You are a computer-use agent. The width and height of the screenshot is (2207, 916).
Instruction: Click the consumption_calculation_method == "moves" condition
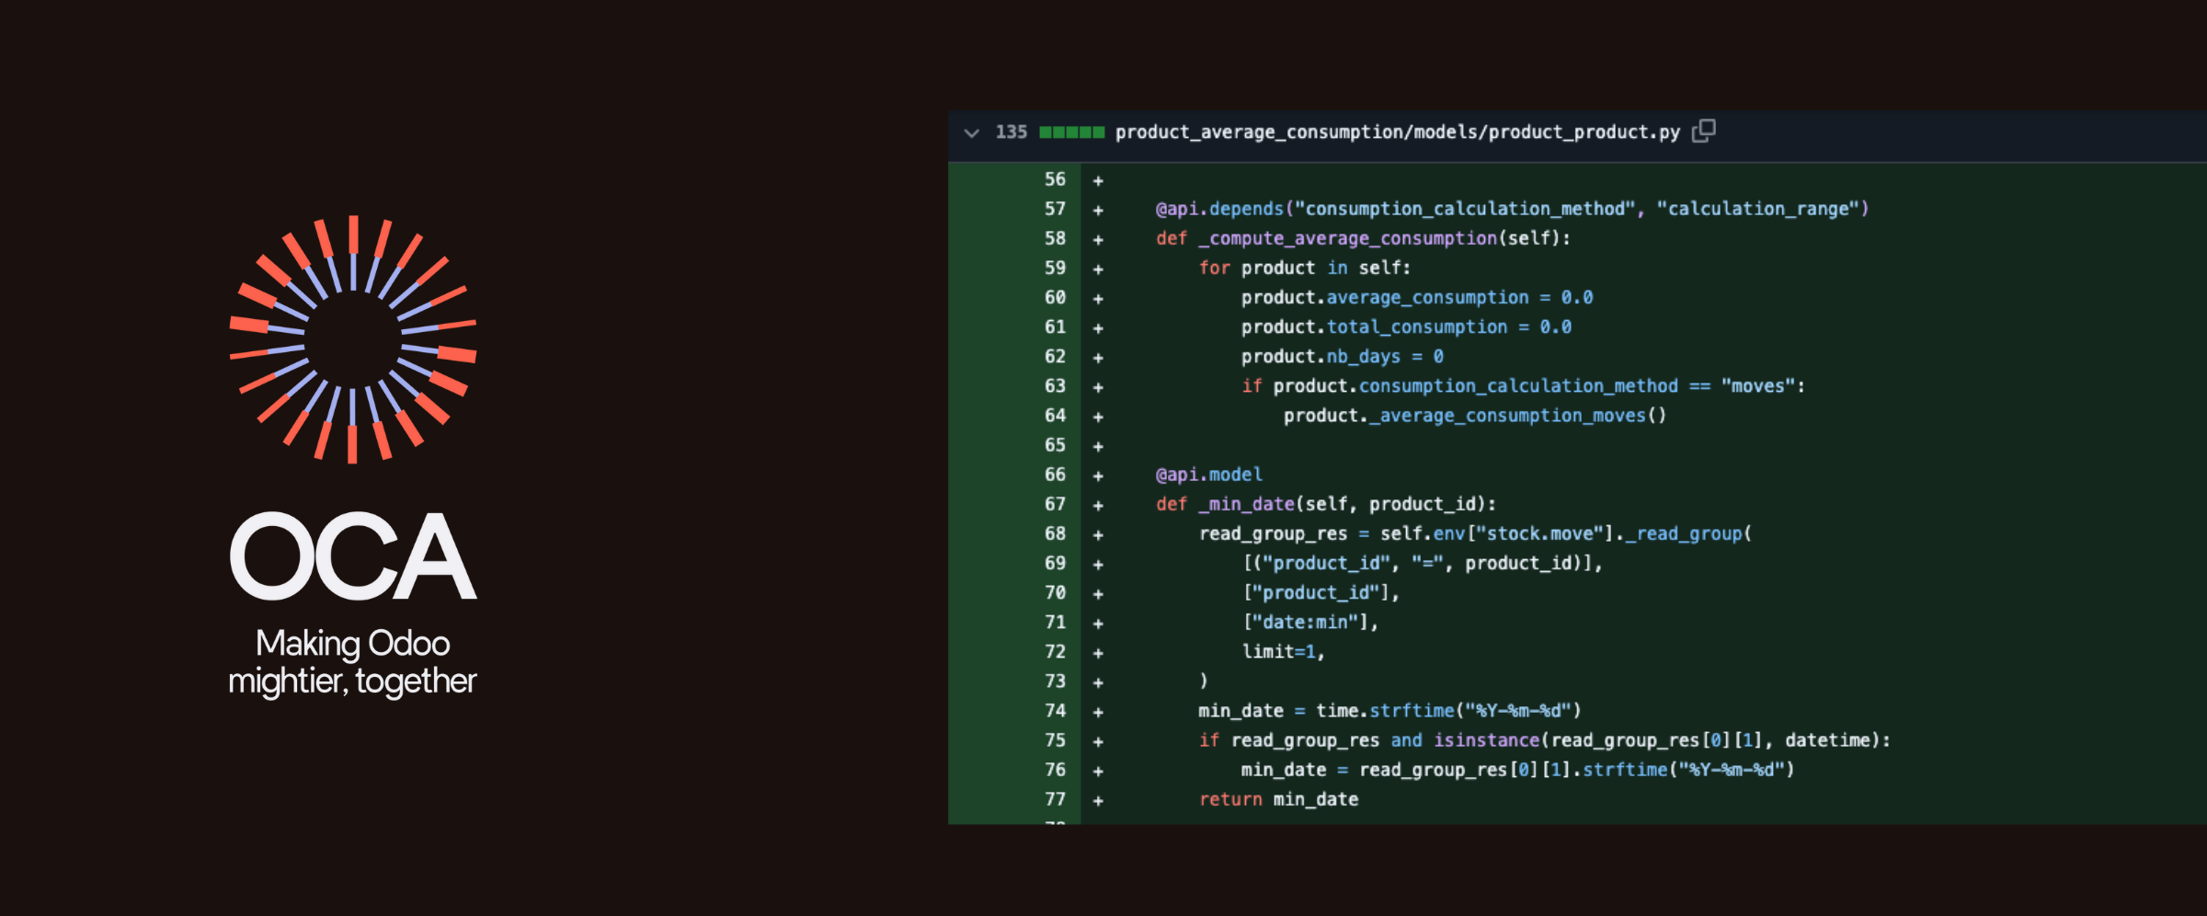pos(1523,385)
